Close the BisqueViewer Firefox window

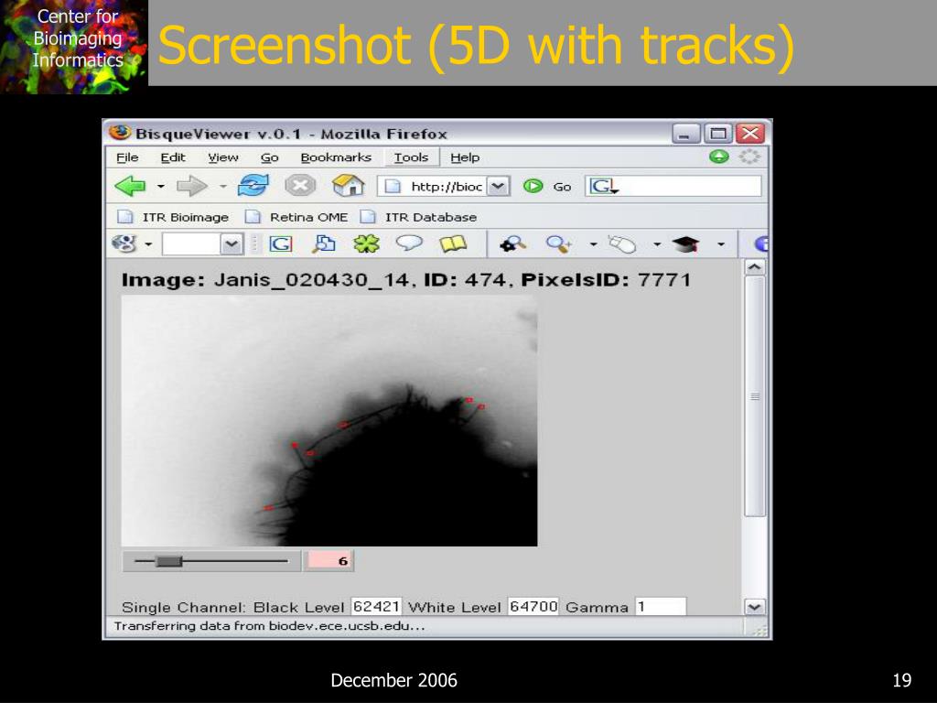point(750,134)
